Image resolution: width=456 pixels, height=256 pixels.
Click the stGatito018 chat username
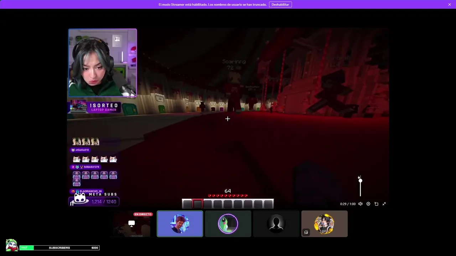(x=82, y=150)
